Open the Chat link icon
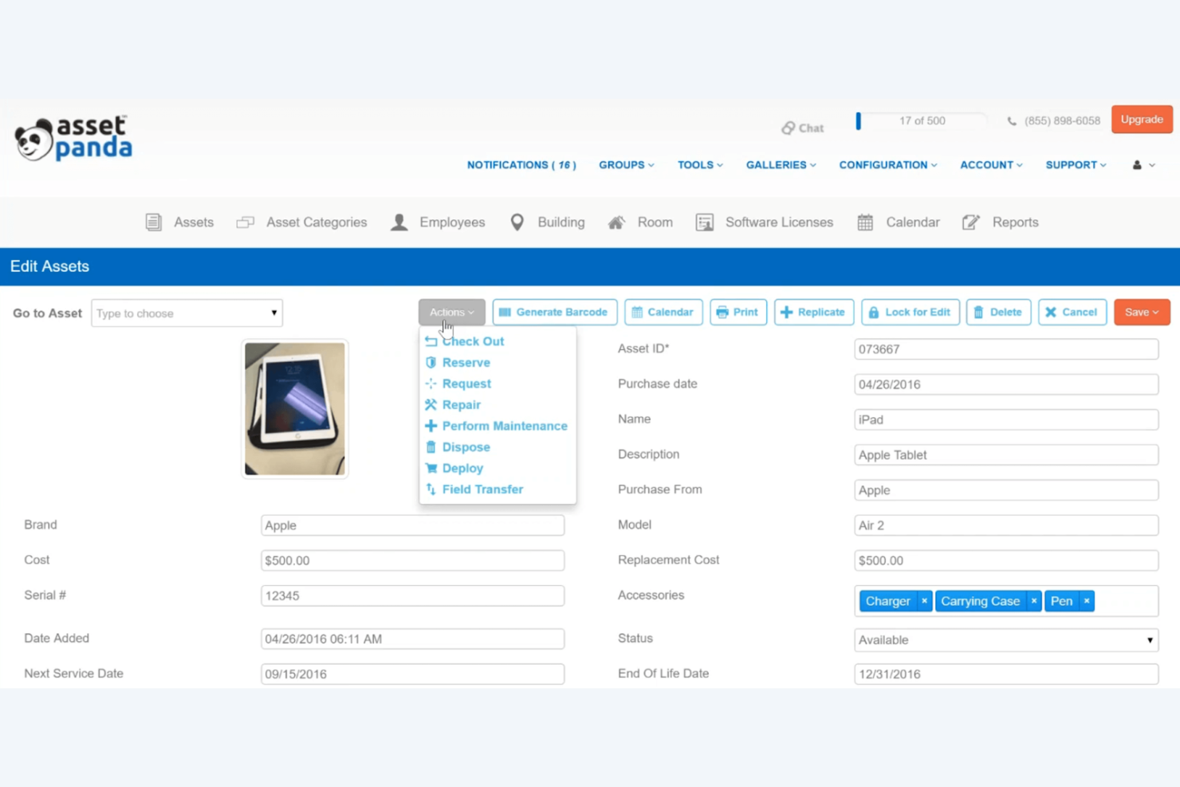 click(x=789, y=128)
